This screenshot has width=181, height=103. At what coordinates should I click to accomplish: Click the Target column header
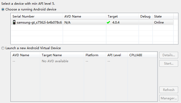pyautogui.click(x=122, y=16)
